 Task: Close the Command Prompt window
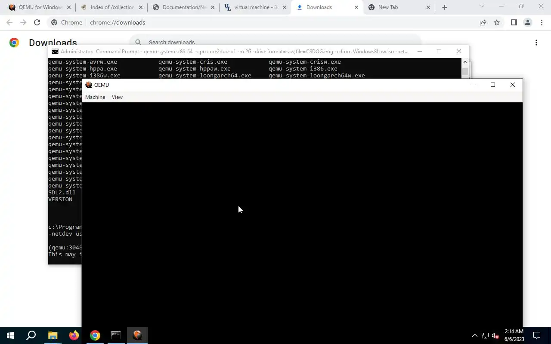point(459,51)
